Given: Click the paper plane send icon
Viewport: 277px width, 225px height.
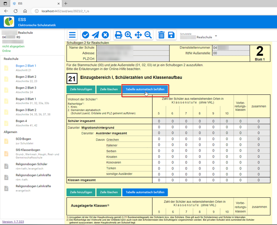Looking at the screenshot, I should coord(95,35).
